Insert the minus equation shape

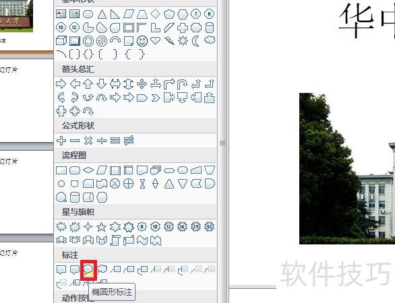[75, 141]
